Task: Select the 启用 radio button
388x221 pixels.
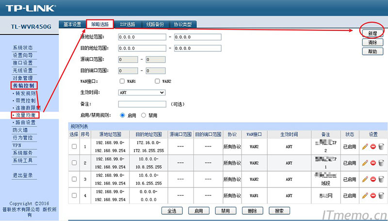Action: [x=123, y=115]
